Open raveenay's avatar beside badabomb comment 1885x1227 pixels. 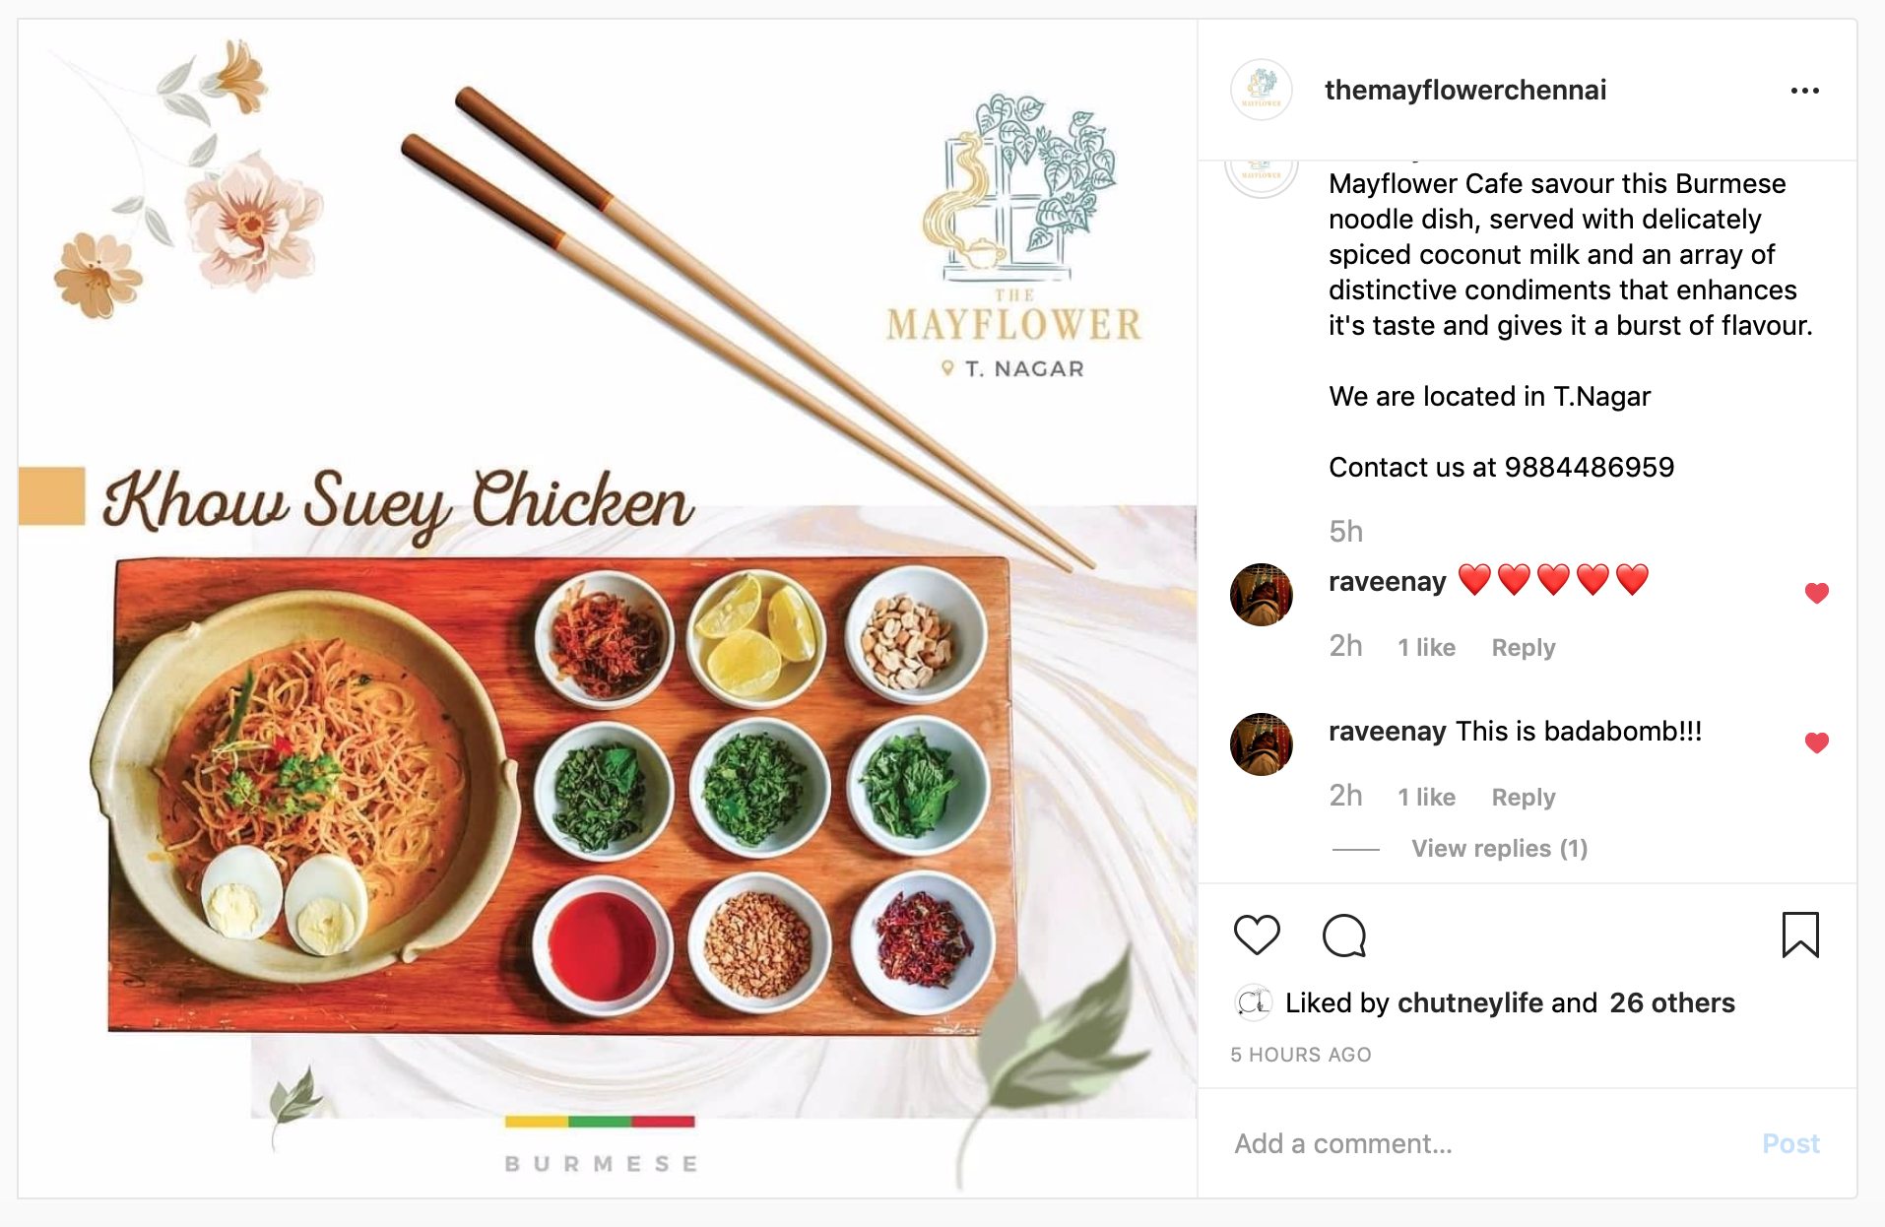tap(1261, 743)
